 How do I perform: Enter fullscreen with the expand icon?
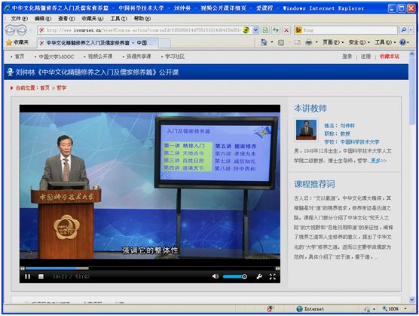click(x=272, y=277)
